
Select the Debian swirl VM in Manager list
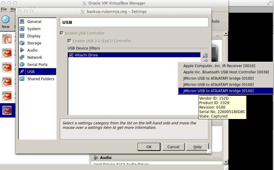7,39
